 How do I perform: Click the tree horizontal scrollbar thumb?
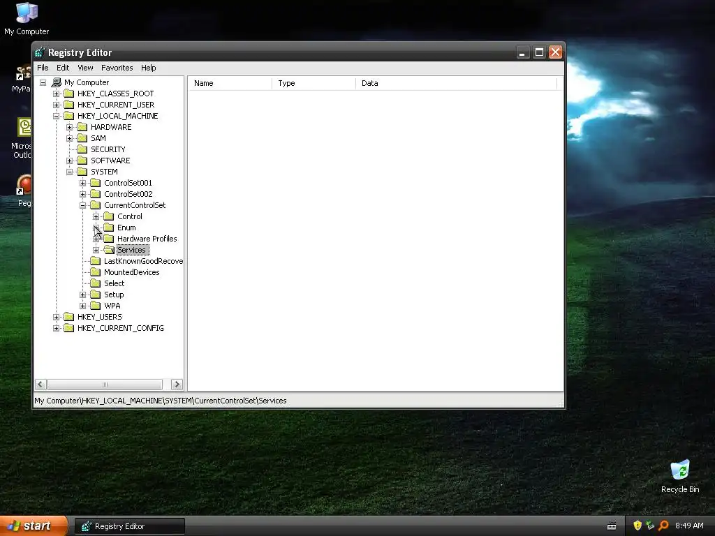105,385
